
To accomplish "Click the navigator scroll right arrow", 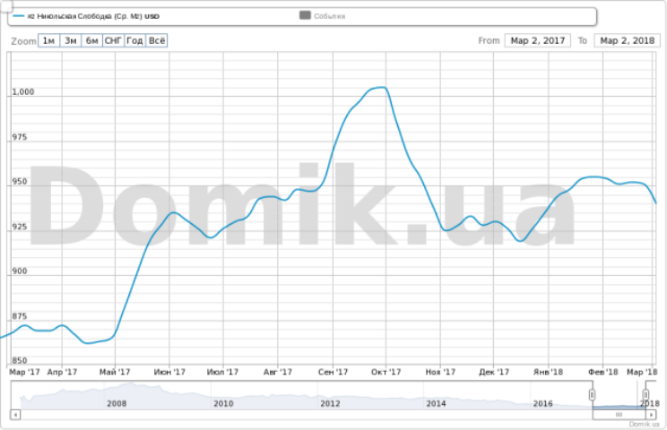I will (651, 414).
